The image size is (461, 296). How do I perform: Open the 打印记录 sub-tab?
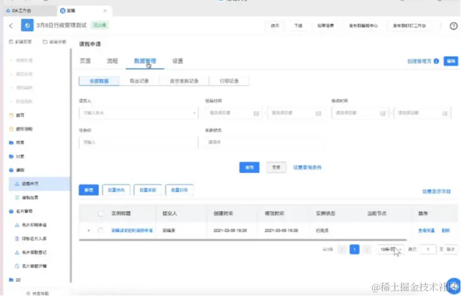pos(229,81)
